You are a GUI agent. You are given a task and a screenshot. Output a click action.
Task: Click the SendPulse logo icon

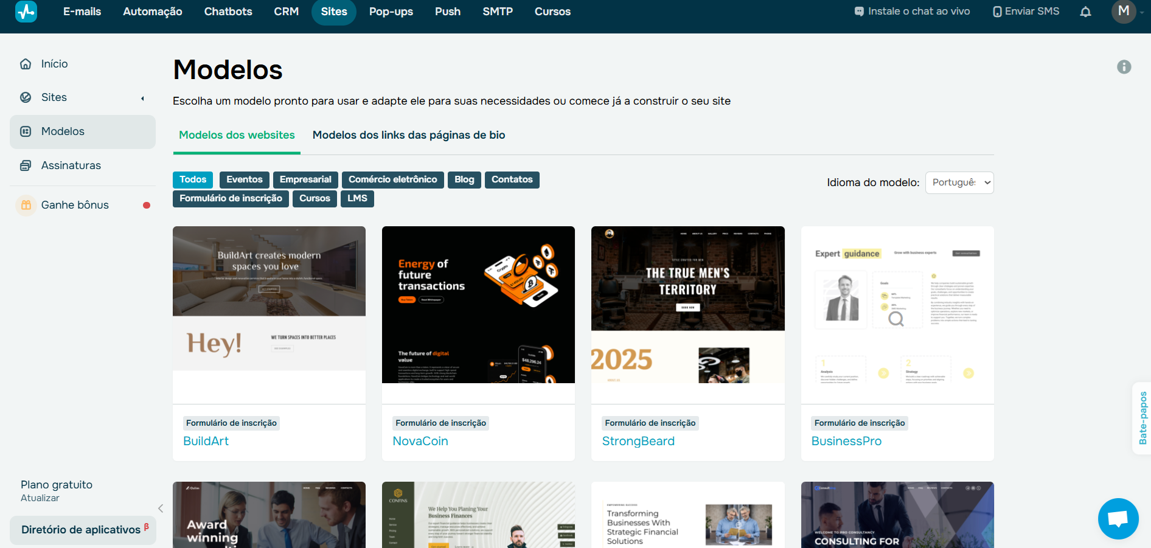[26, 11]
